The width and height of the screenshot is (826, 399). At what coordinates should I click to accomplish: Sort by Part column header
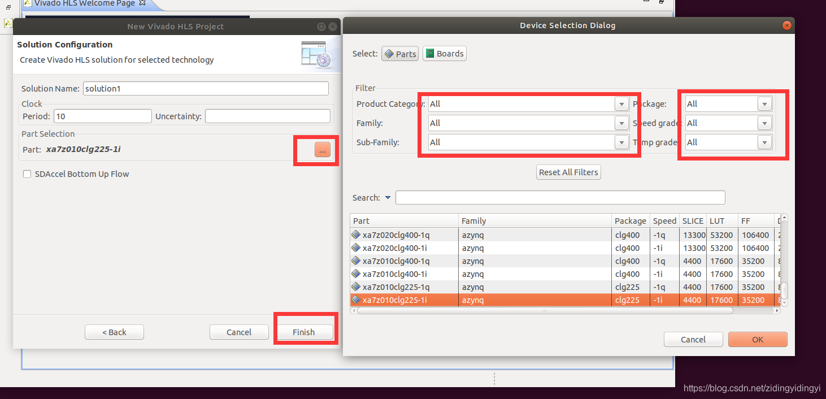[x=405, y=221]
